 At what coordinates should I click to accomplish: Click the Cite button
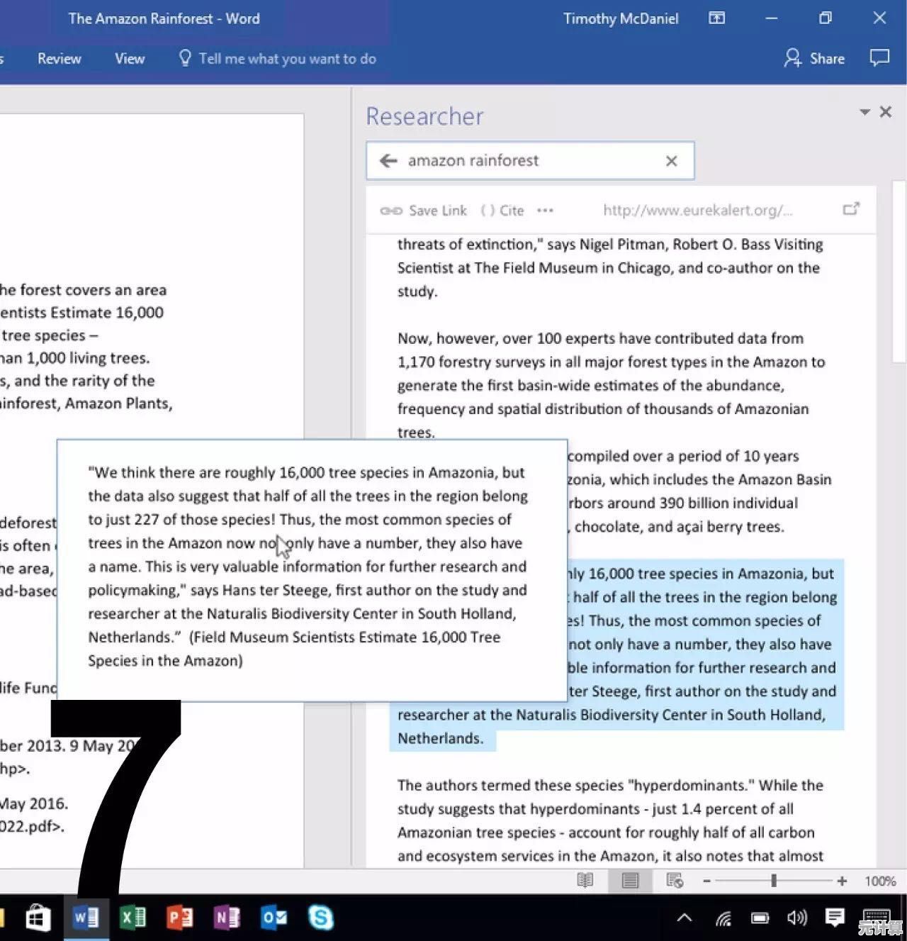502,211
